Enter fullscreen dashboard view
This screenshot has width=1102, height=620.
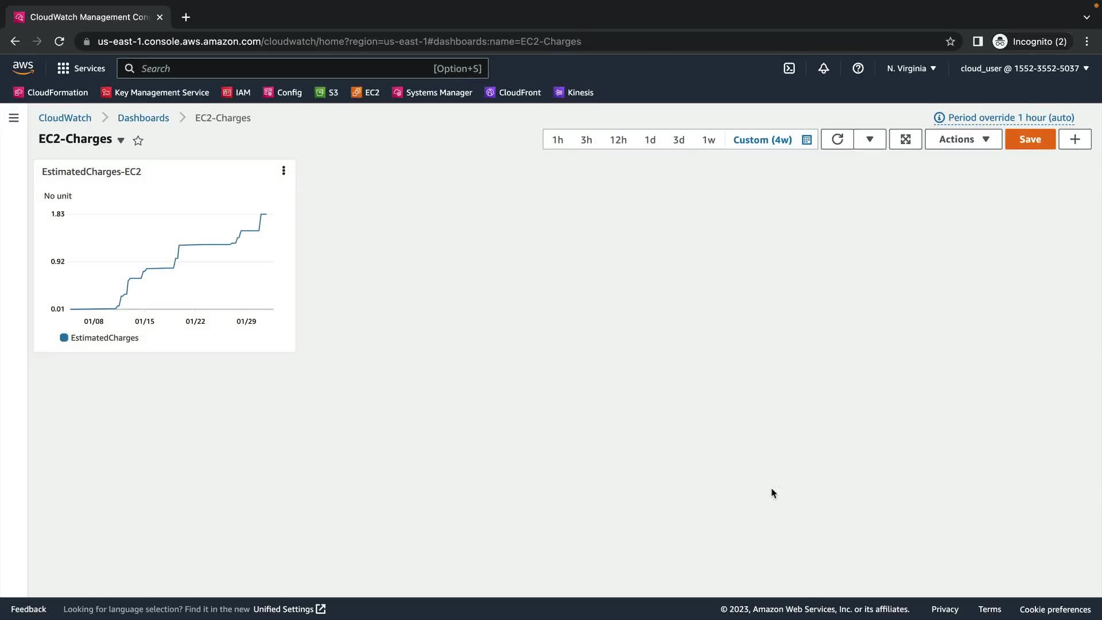tap(906, 139)
